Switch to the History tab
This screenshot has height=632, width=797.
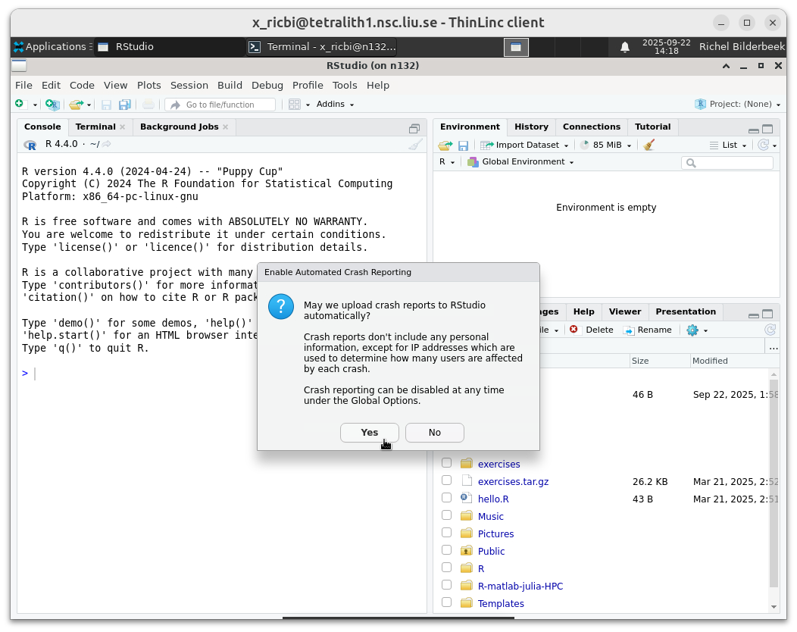click(531, 127)
